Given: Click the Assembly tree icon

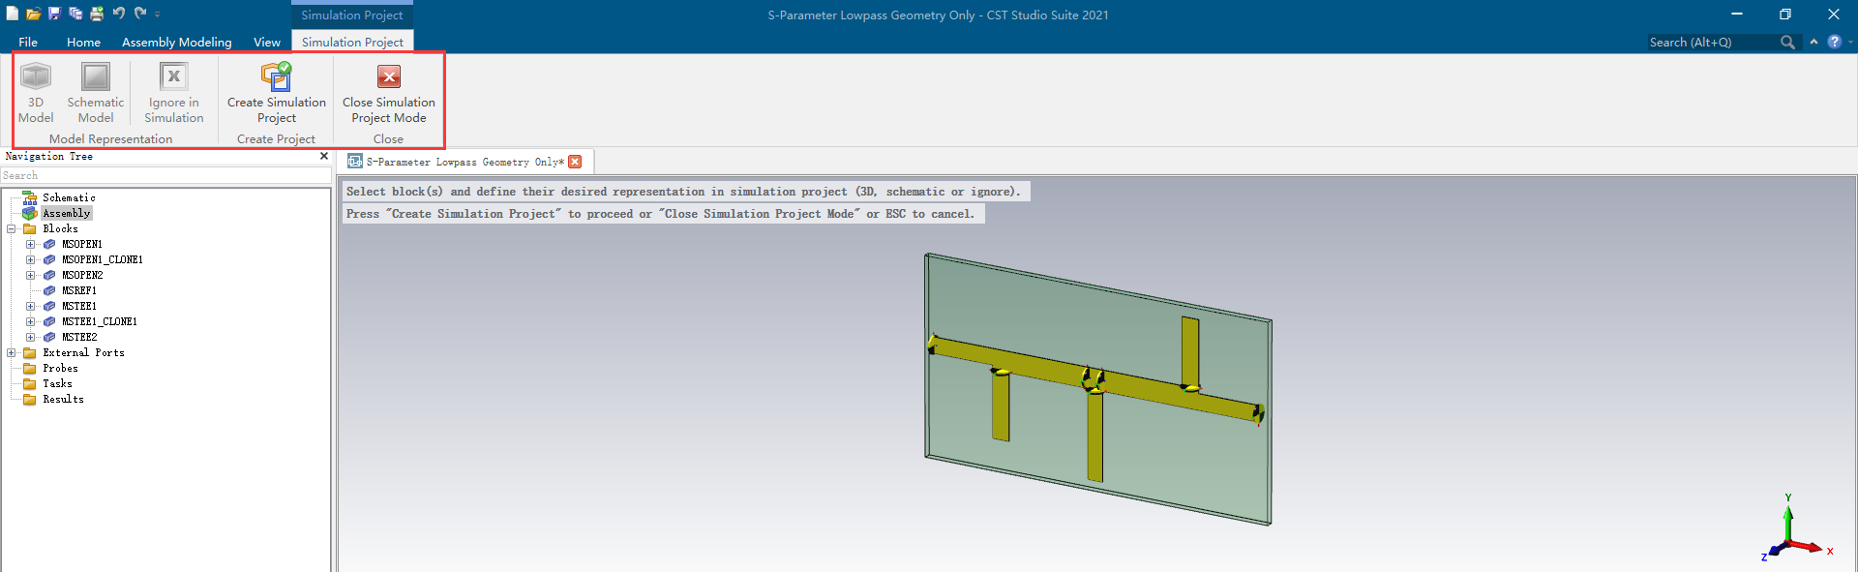Looking at the screenshot, I should pos(30,213).
